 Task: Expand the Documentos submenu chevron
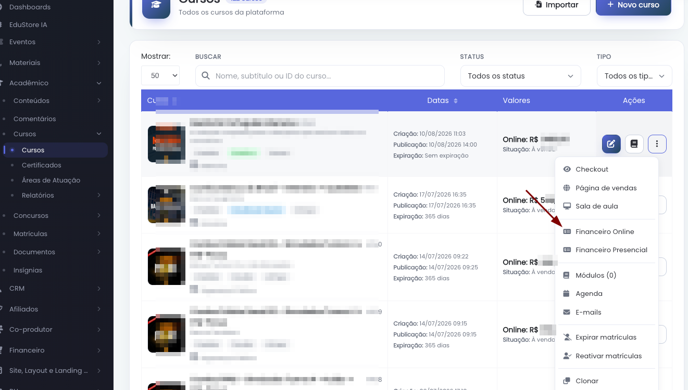[99, 252]
